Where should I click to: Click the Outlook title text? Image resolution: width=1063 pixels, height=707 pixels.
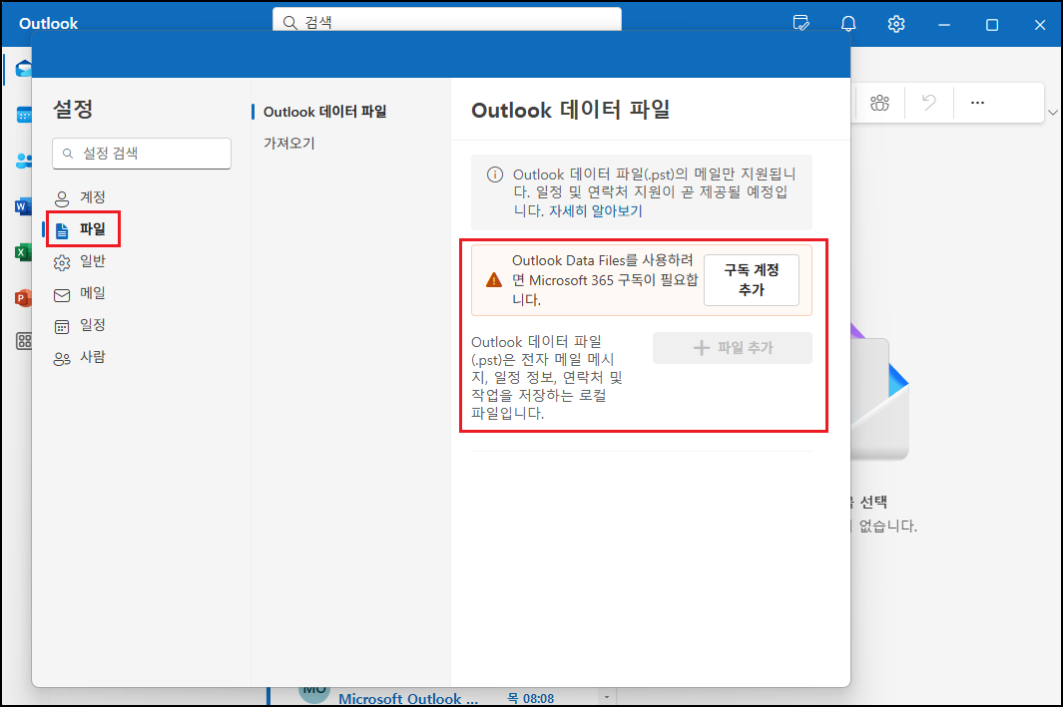(x=48, y=24)
